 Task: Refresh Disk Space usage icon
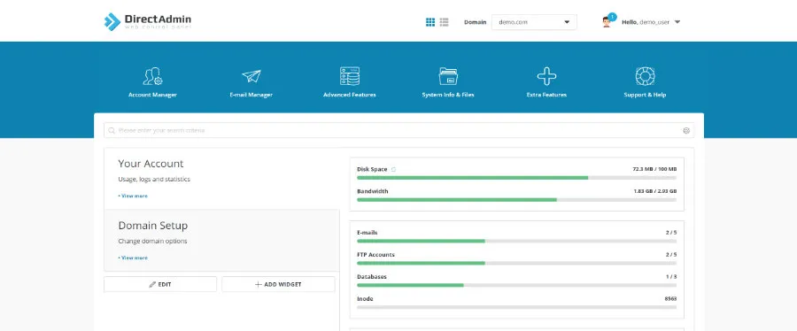pyautogui.click(x=393, y=169)
